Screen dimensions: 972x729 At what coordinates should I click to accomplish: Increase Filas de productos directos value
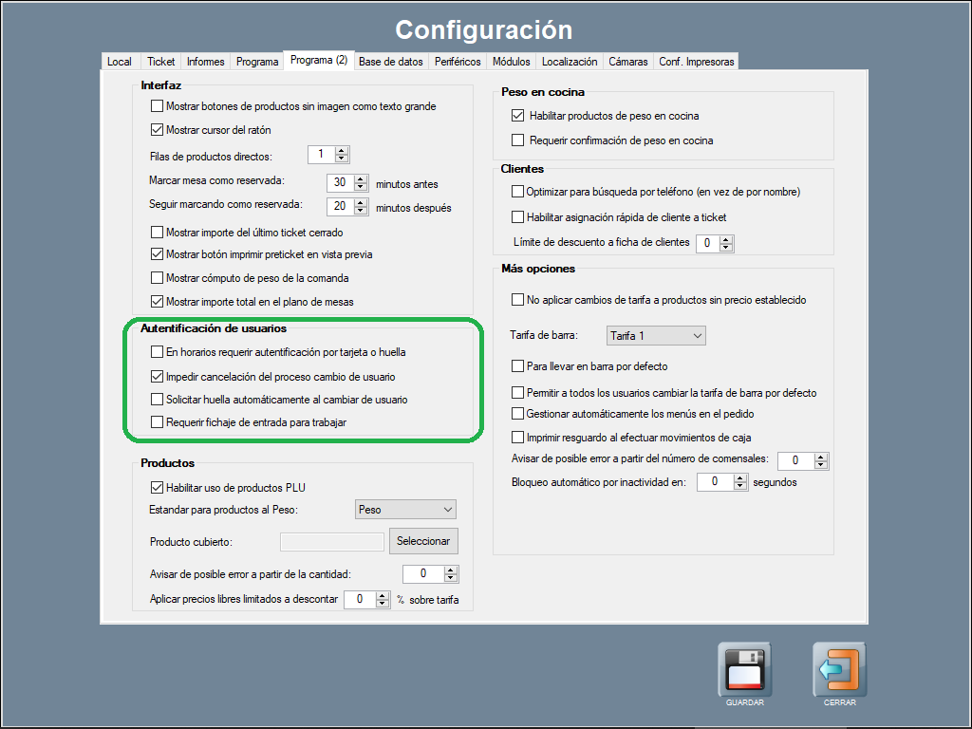click(343, 151)
